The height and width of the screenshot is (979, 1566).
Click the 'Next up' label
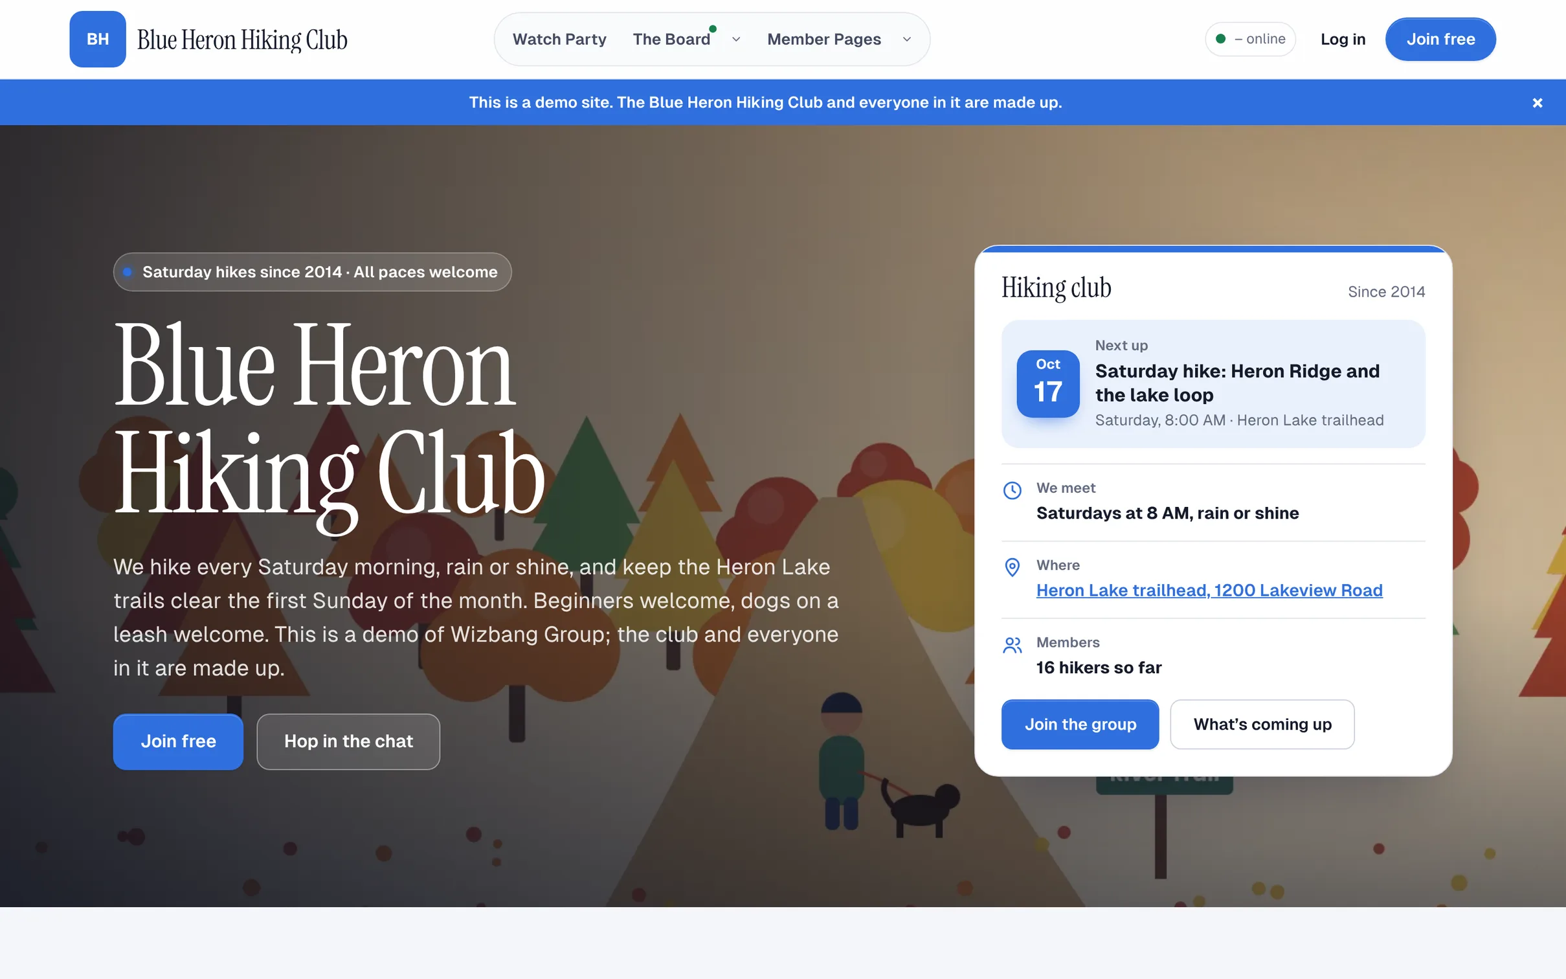click(x=1121, y=345)
